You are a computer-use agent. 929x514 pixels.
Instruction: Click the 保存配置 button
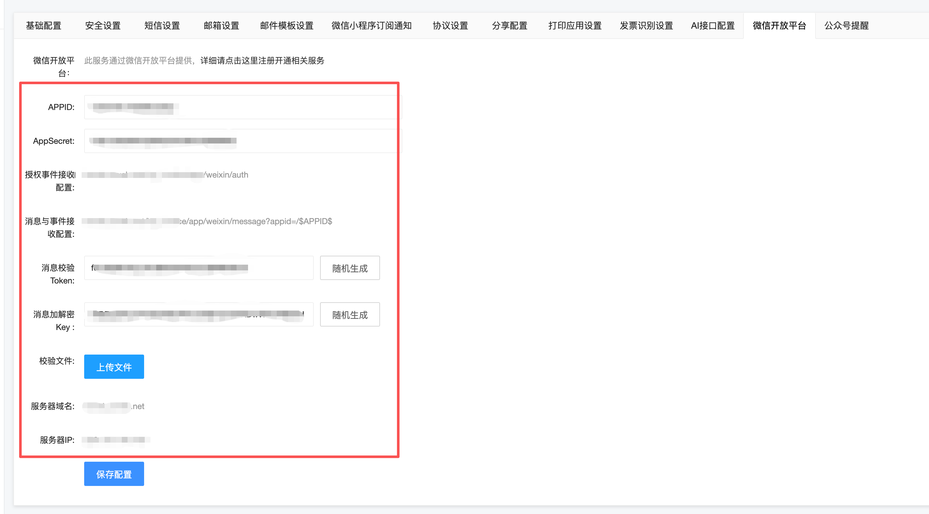coord(114,474)
